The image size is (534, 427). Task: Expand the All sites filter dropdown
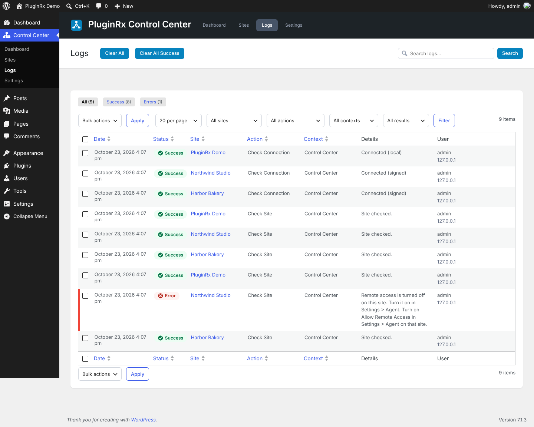pos(234,120)
